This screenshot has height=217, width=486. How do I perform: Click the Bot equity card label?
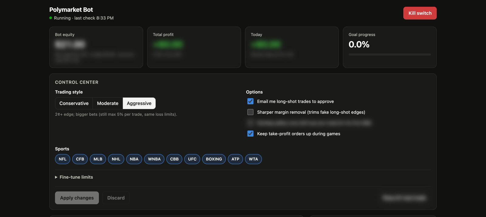pyautogui.click(x=65, y=35)
